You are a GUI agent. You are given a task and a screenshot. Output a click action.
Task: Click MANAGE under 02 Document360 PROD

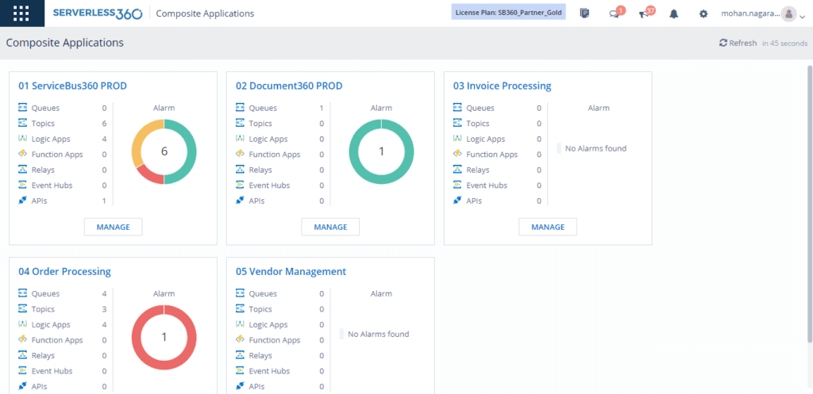click(330, 227)
